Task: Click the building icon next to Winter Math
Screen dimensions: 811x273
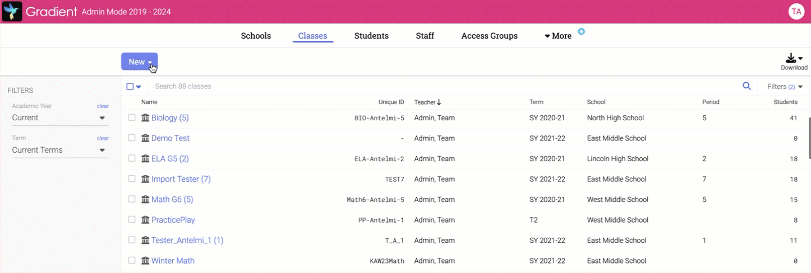Action: coord(145,261)
